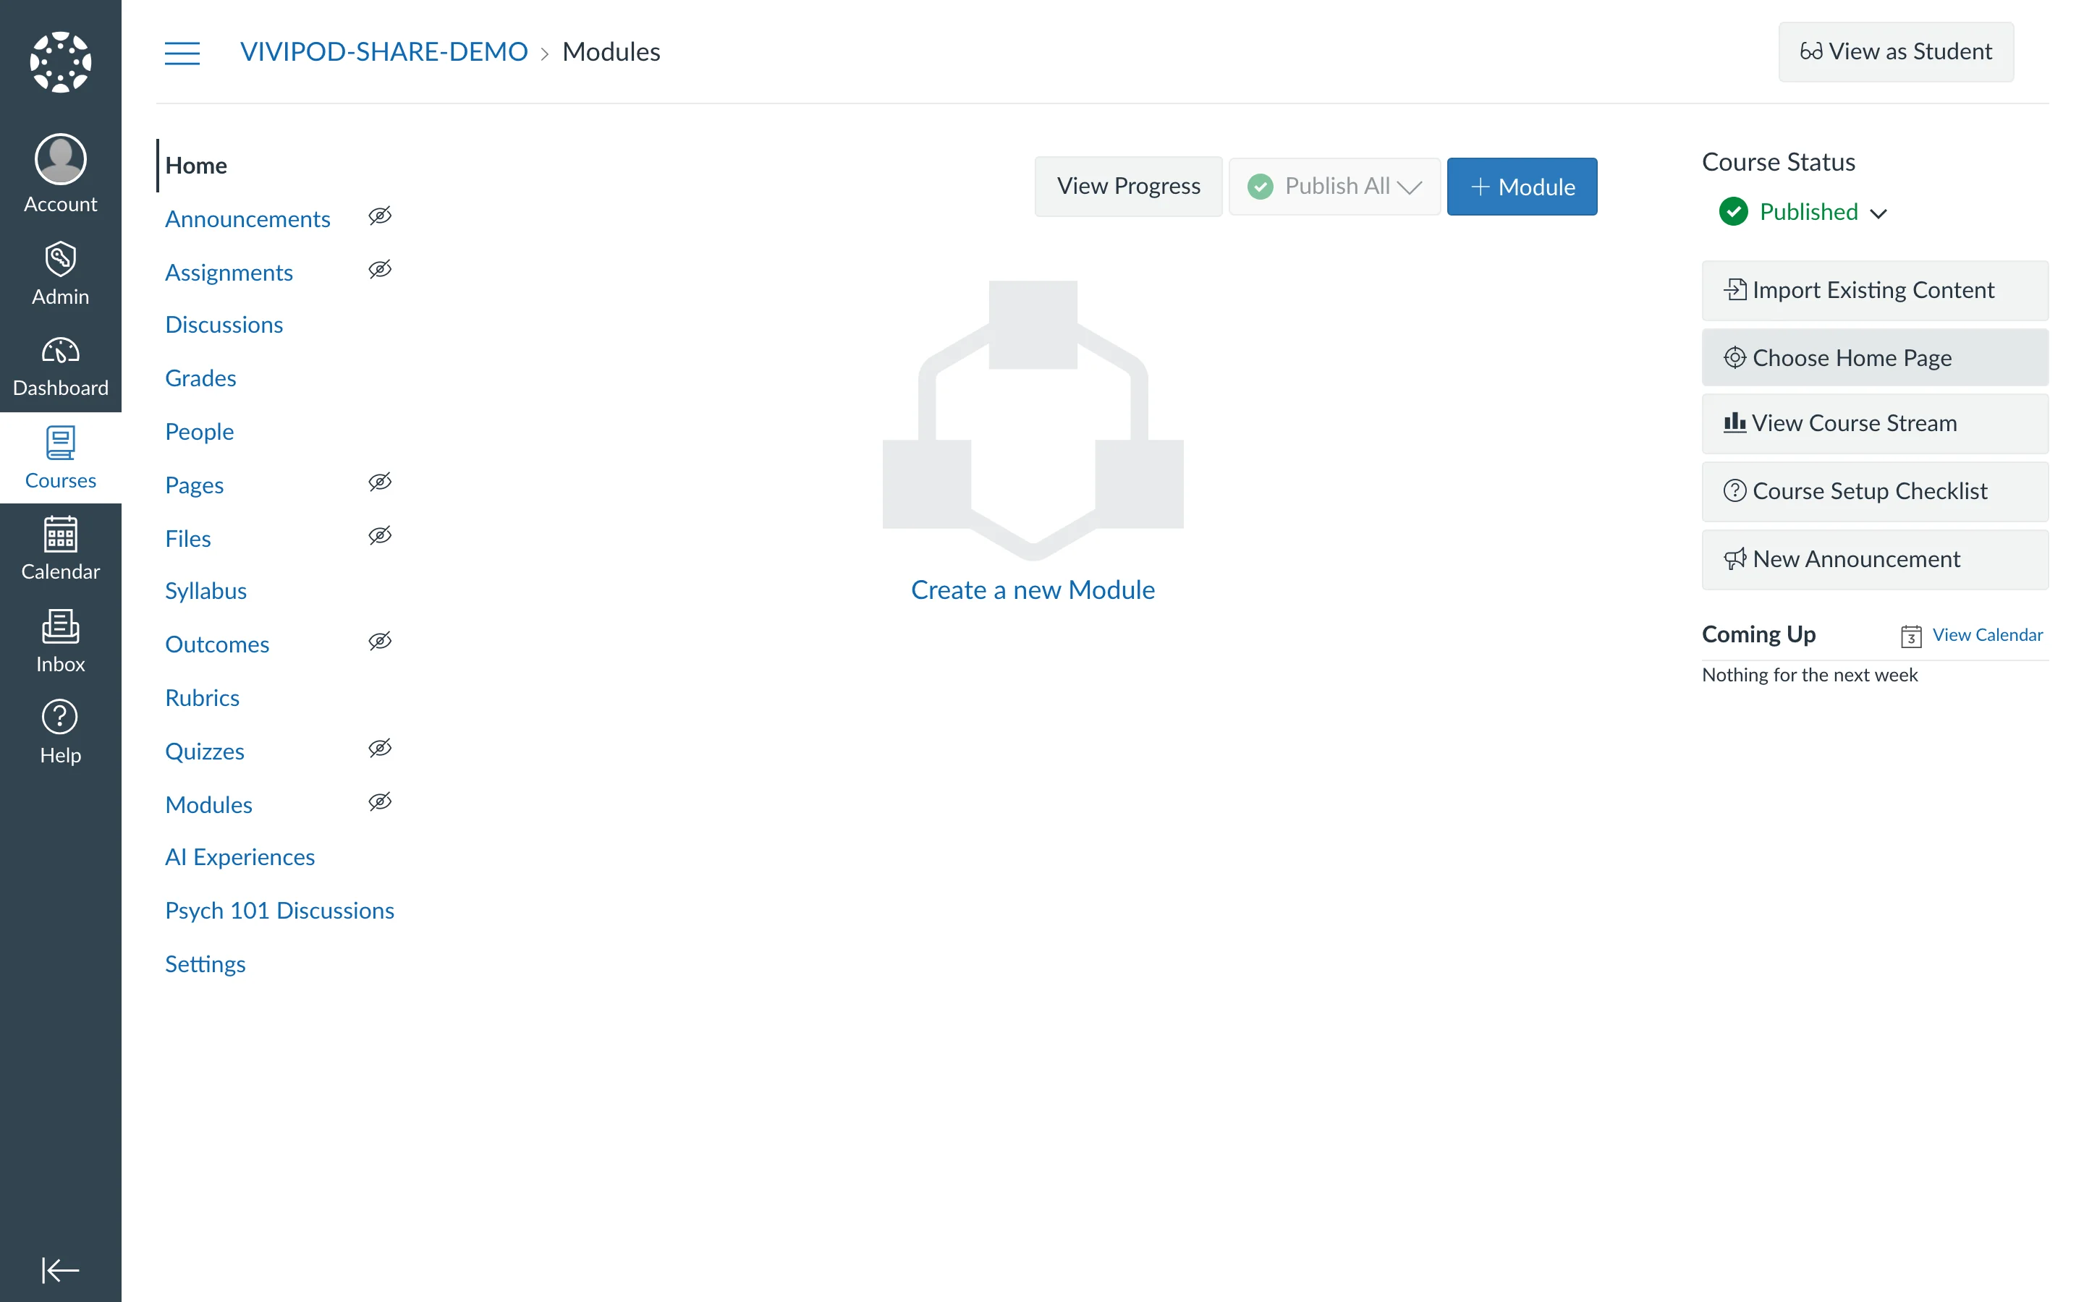Go to Dashboard speedometer icon
This screenshot has width=2084, height=1302.
coord(60,351)
